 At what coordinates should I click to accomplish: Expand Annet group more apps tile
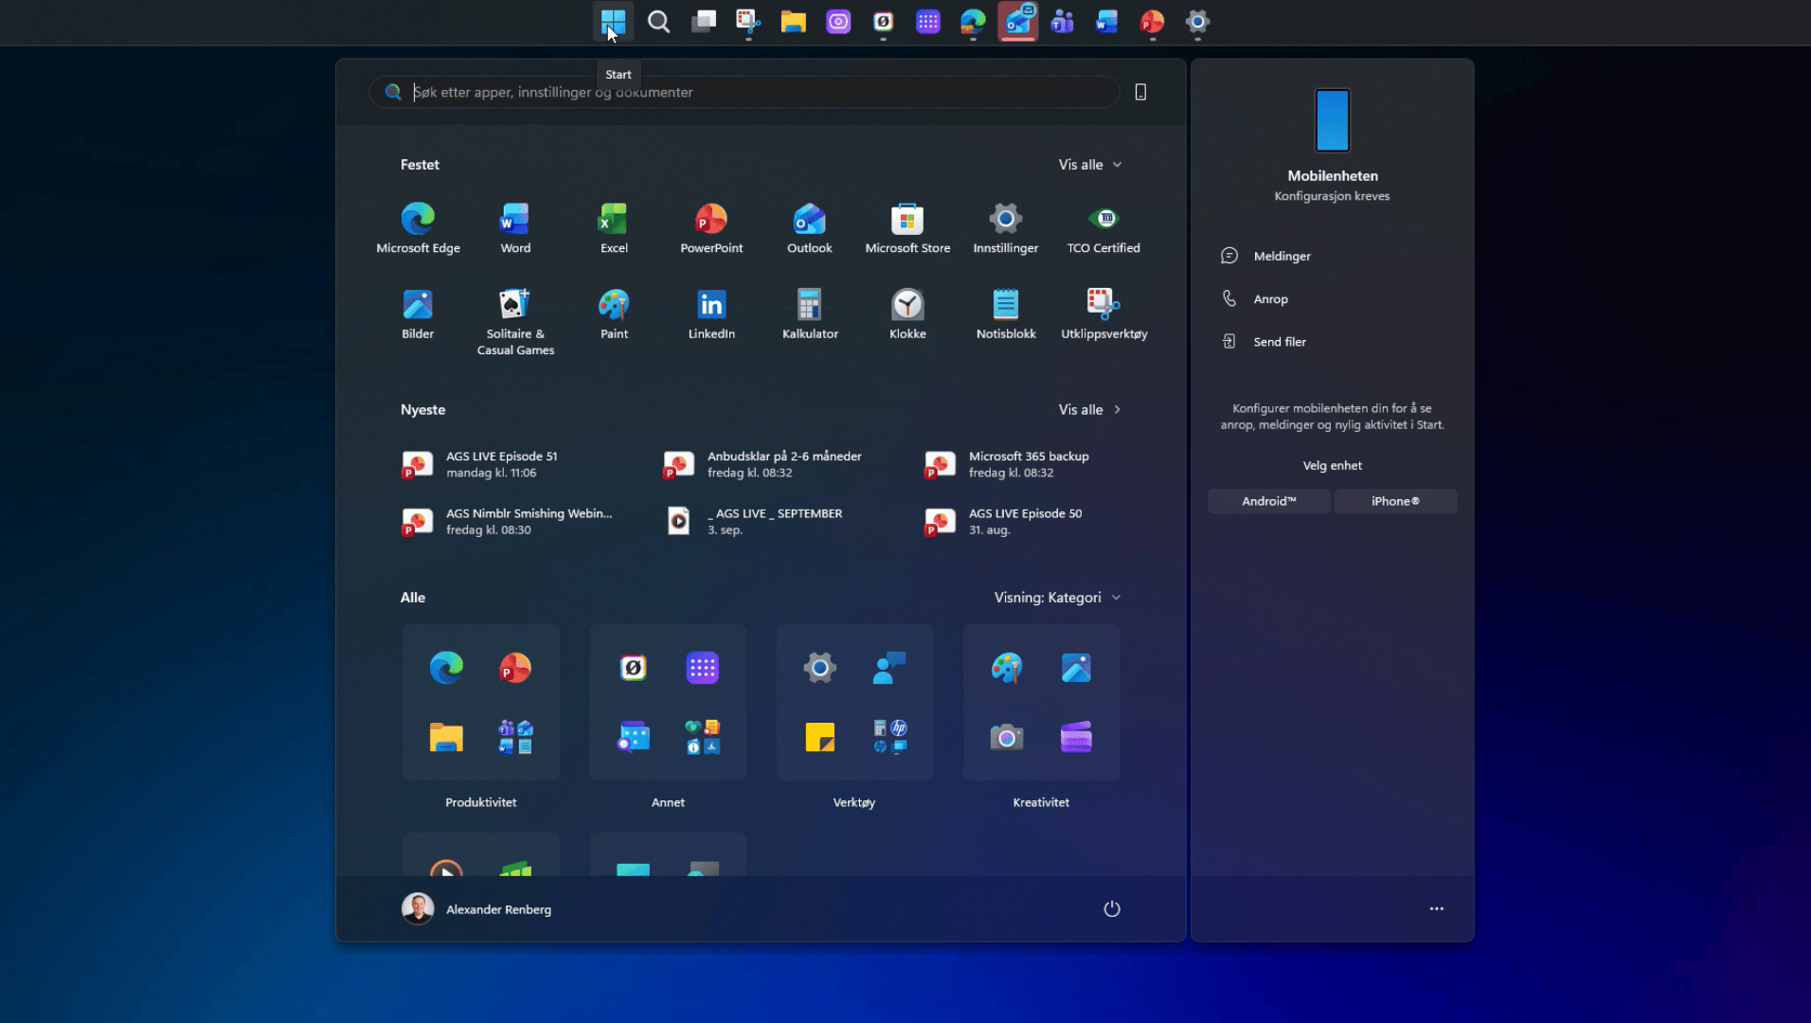pos(703,737)
